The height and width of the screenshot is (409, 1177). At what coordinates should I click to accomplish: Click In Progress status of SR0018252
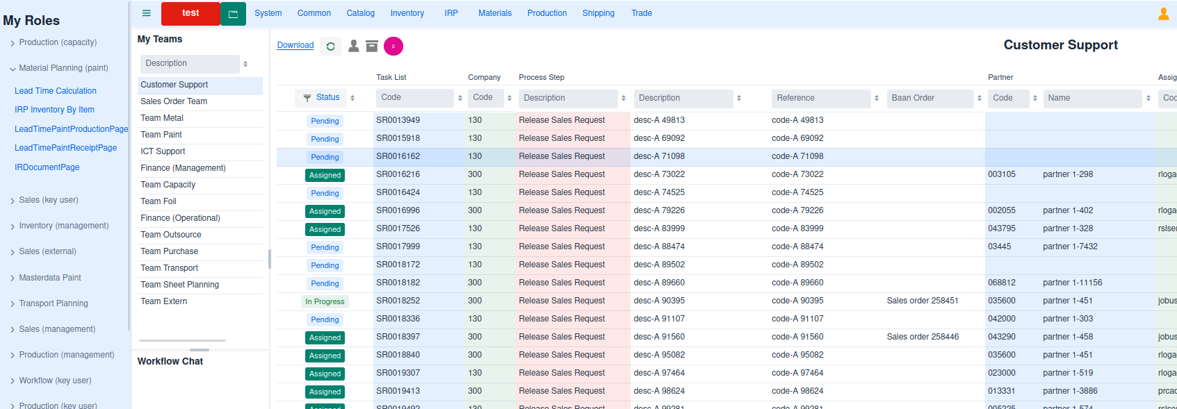point(325,301)
